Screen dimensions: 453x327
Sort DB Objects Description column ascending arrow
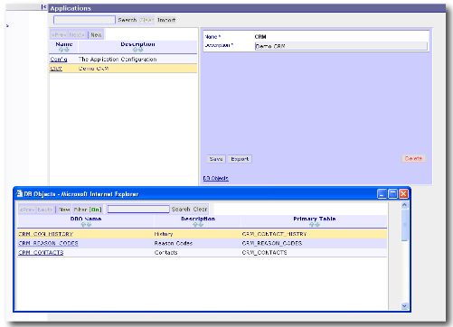pos(195,225)
